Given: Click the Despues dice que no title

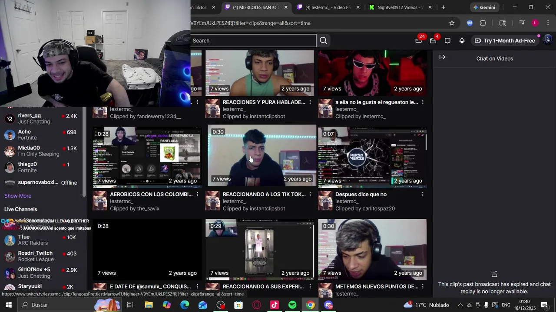Looking at the screenshot, I should click(x=361, y=195).
